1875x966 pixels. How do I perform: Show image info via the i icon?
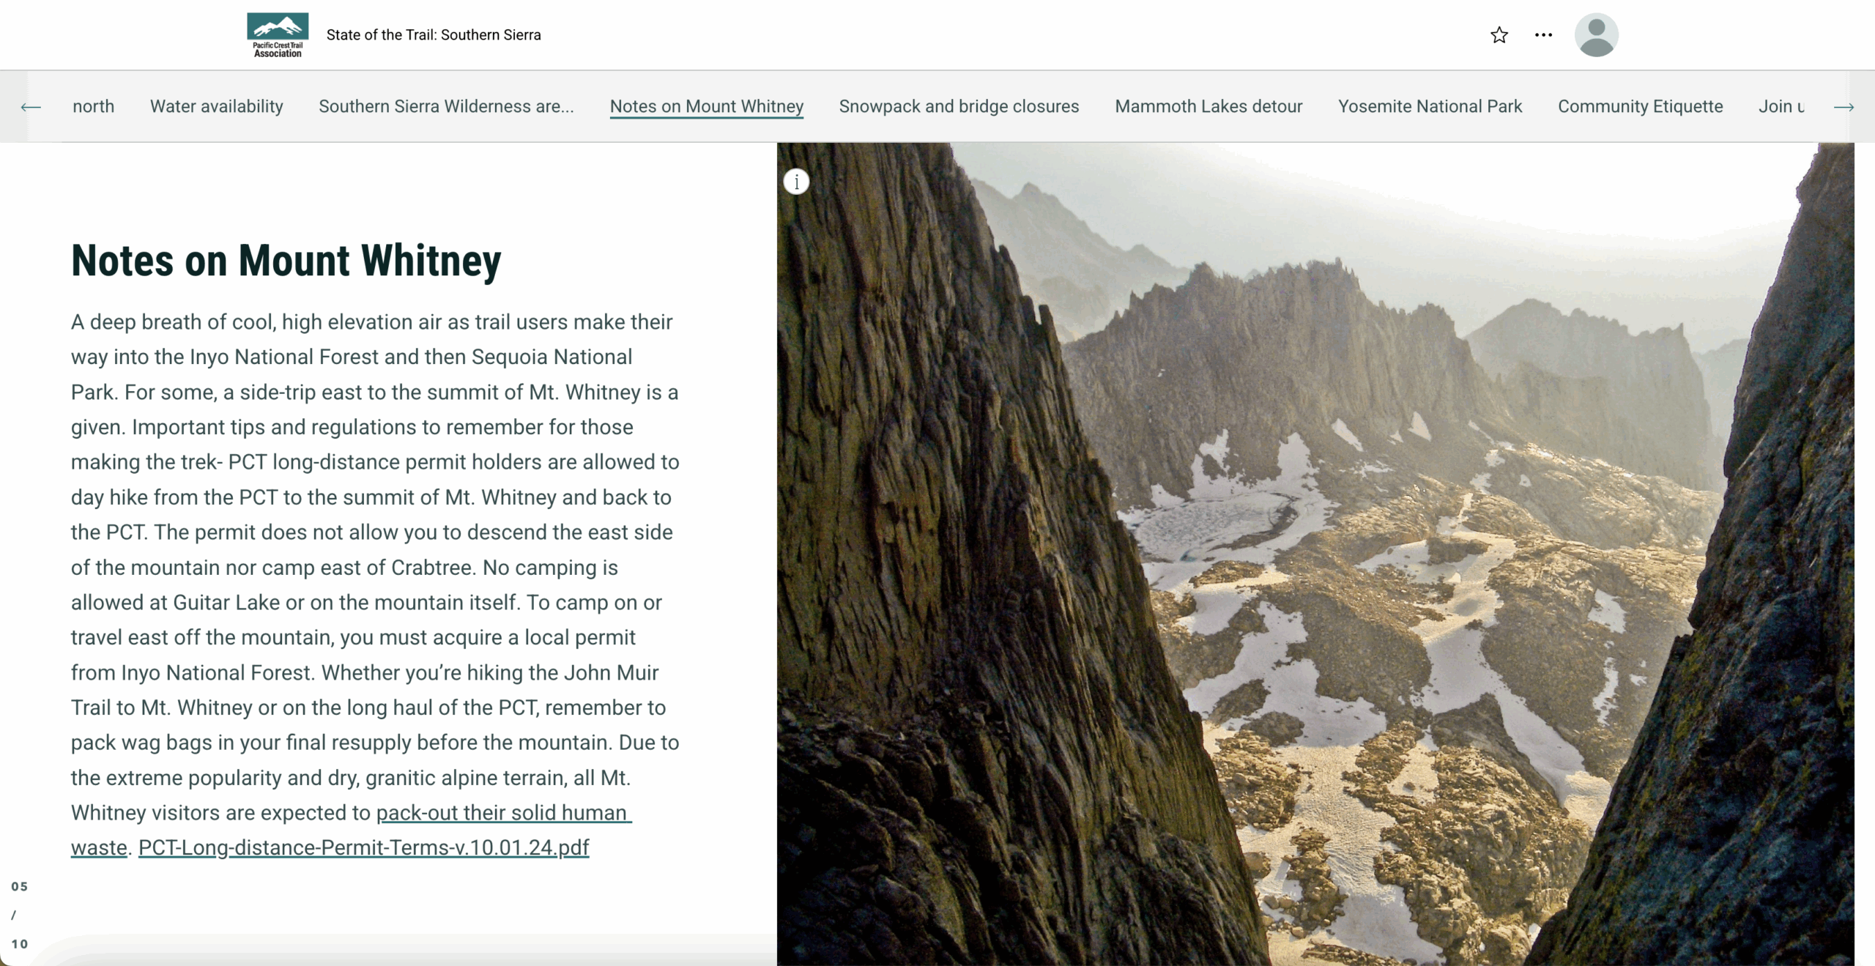tap(796, 182)
